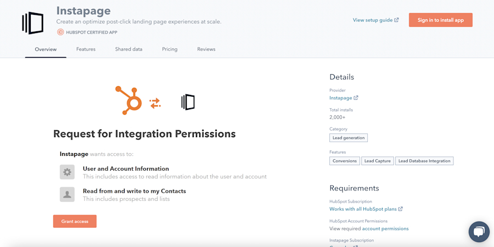The height and width of the screenshot is (247, 494).
Task: Click the HubSpot Account Permissions label
Action: click(358, 221)
